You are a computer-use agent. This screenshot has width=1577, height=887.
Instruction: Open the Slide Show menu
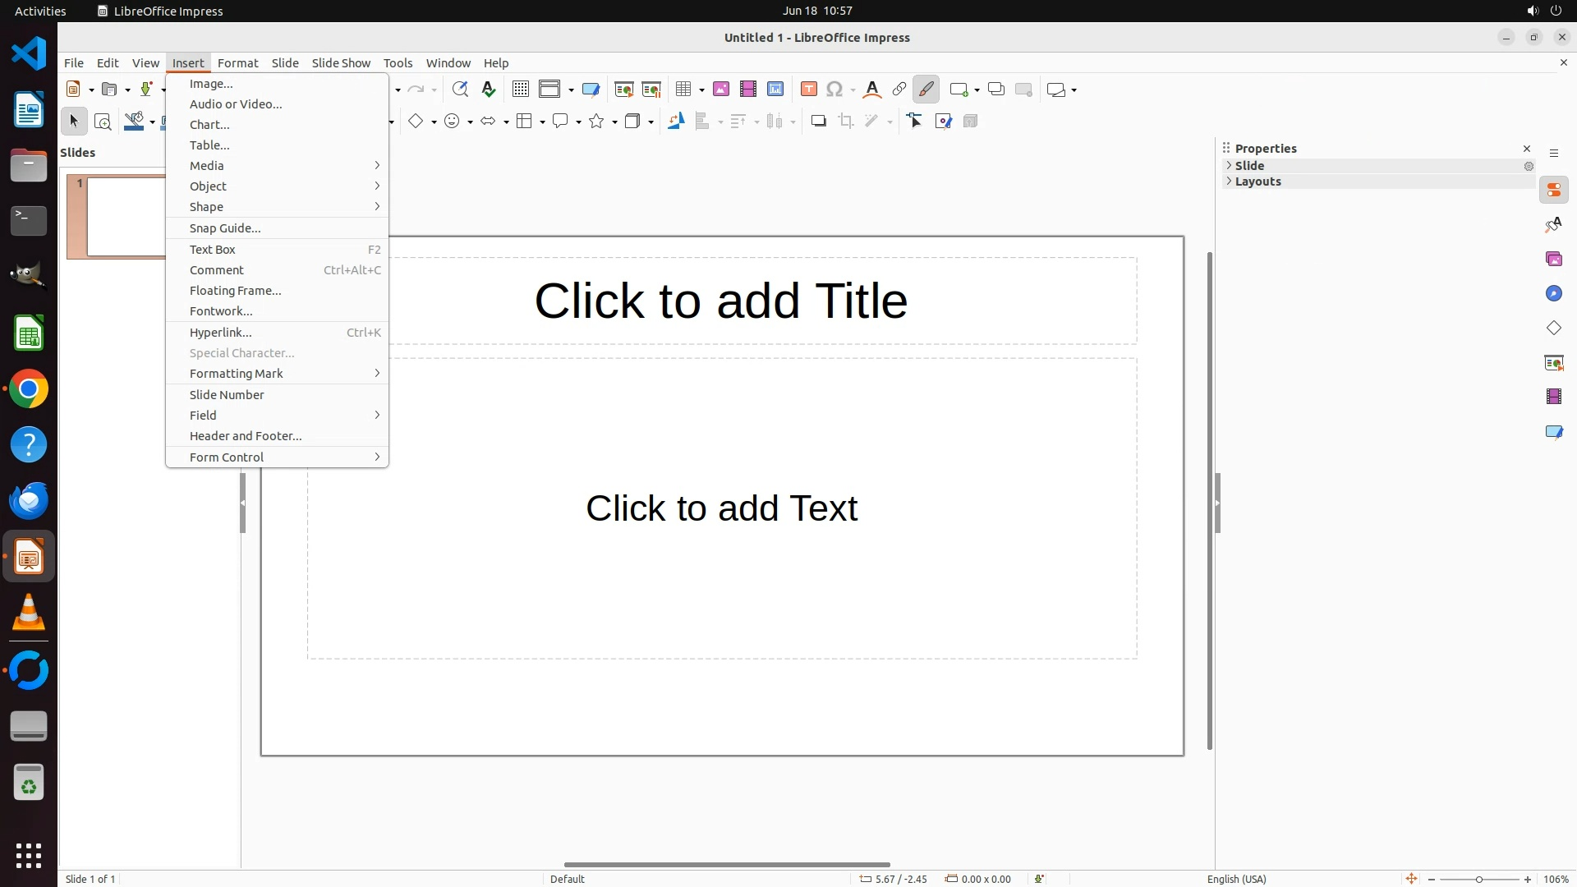tap(341, 63)
